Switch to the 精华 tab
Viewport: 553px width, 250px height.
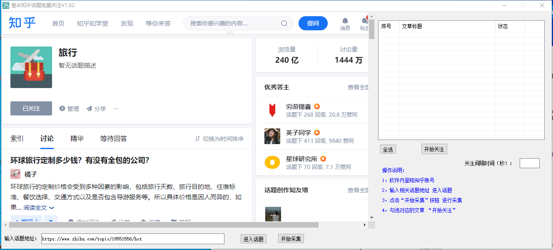pos(77,139)
